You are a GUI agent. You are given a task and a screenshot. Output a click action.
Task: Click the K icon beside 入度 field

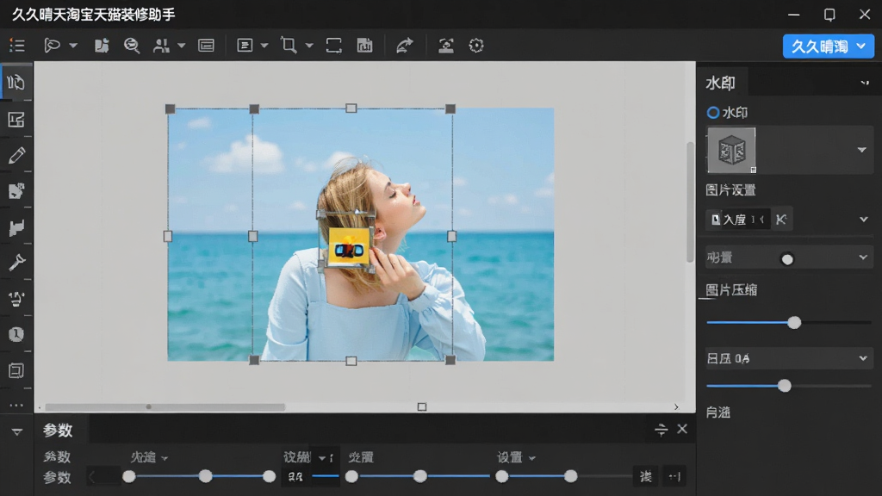pyautogui.click(x=781, y=220)
